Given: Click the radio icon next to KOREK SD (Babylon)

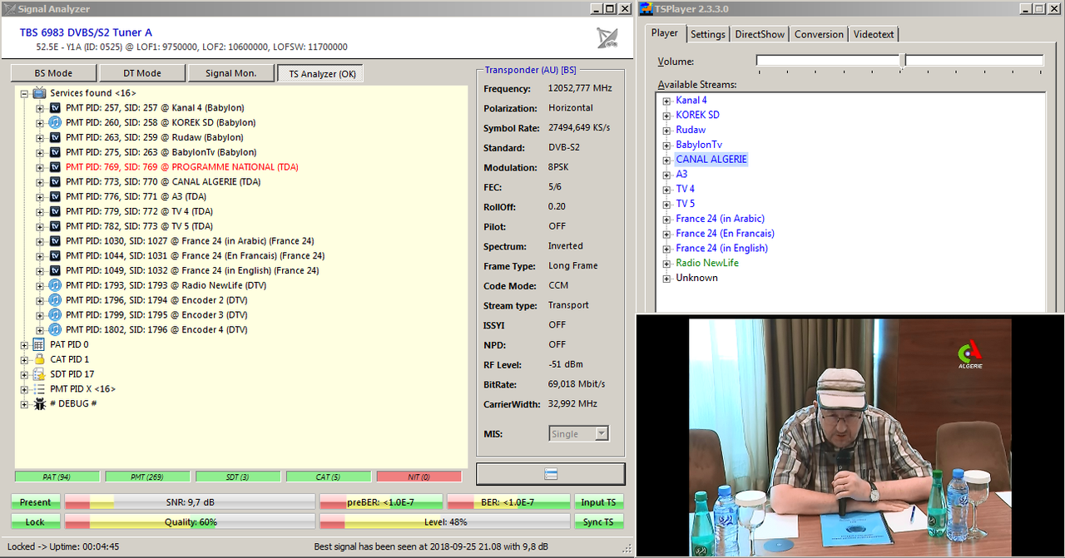Looking at the screenshot, I should 55,122.
